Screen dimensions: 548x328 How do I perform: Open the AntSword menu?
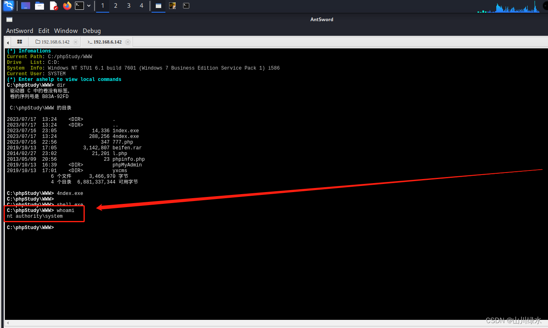[x=20, y=31]
